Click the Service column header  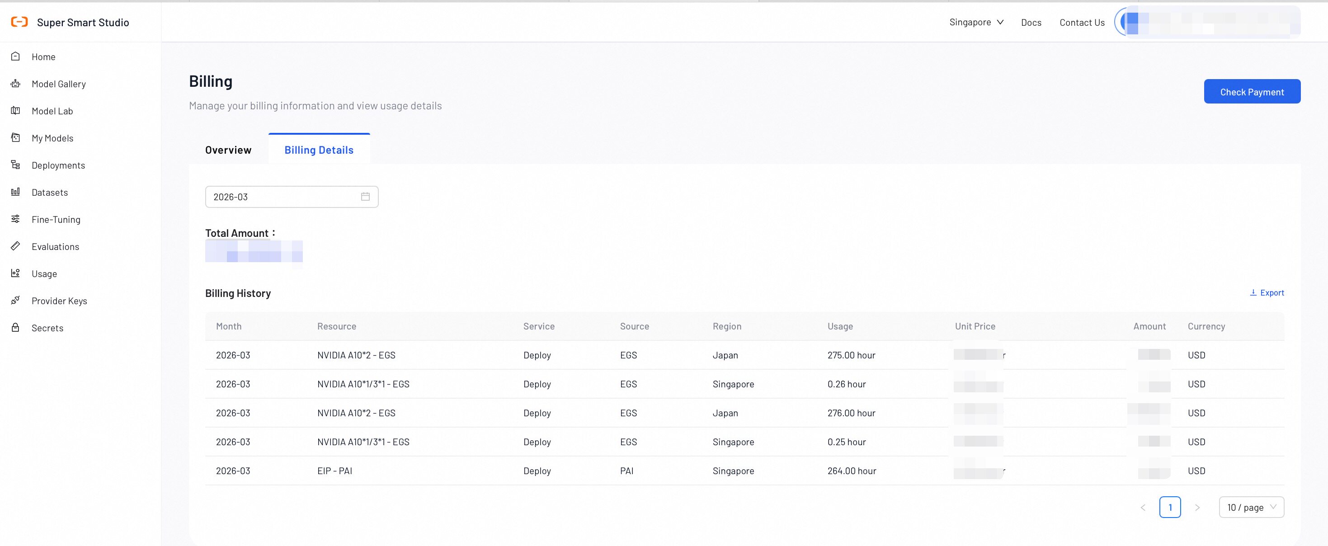point(539,326)
